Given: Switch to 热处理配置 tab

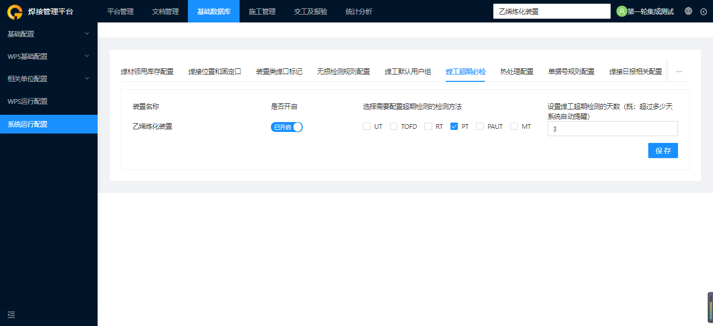Looking at the screenshot, I should (x=517, y=71).
